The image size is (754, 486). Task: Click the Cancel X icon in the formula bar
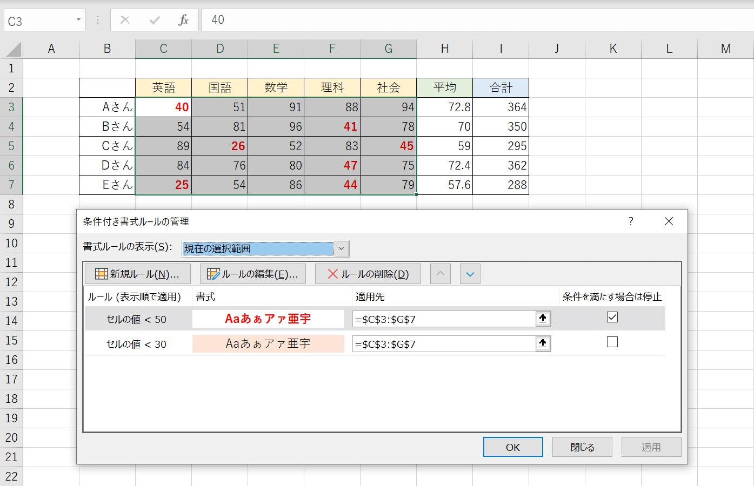pyautogui.click(x=125, y=20)
